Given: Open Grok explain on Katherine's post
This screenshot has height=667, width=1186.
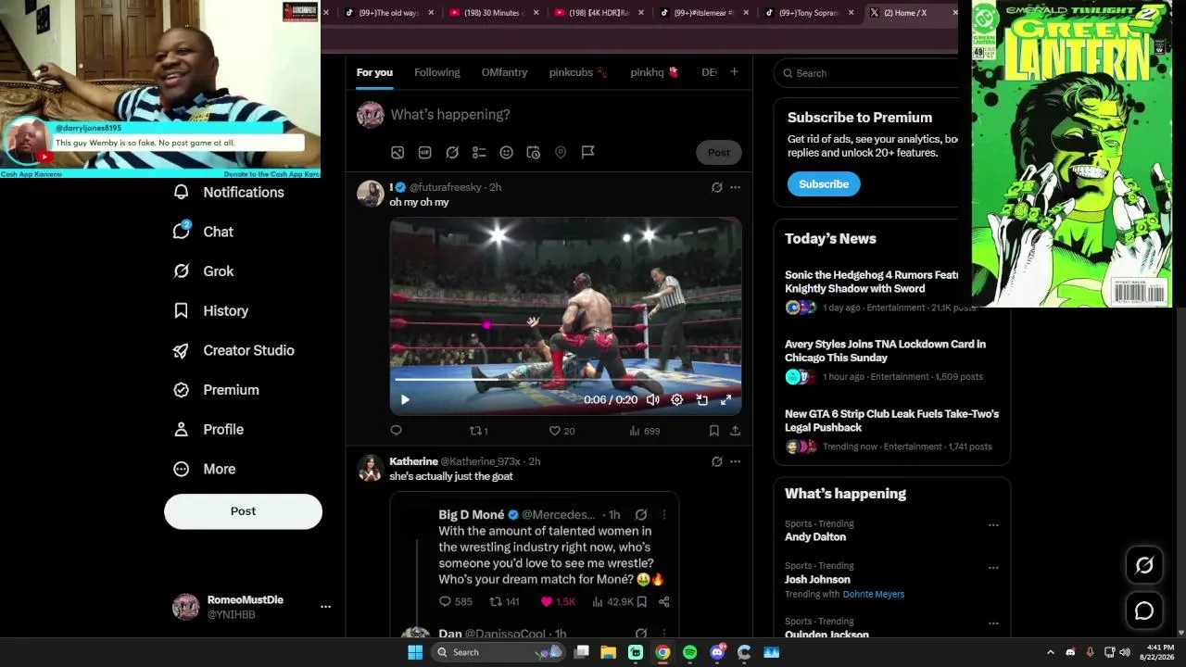Looking at the screenshot, I should click(716, 461).
